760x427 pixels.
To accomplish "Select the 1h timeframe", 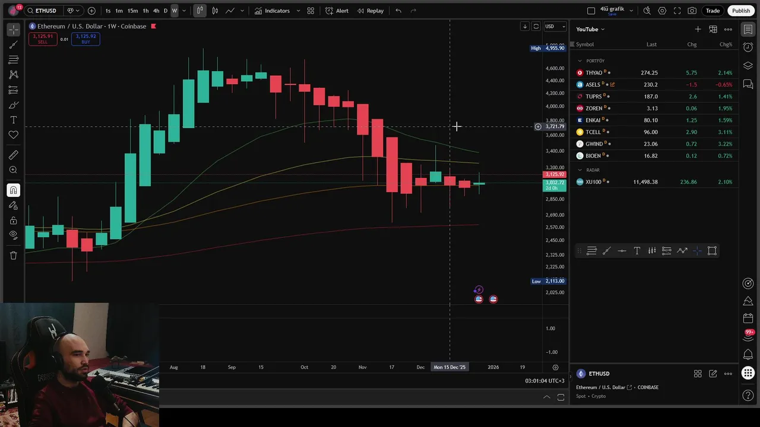I will click(x=145, y=11).
